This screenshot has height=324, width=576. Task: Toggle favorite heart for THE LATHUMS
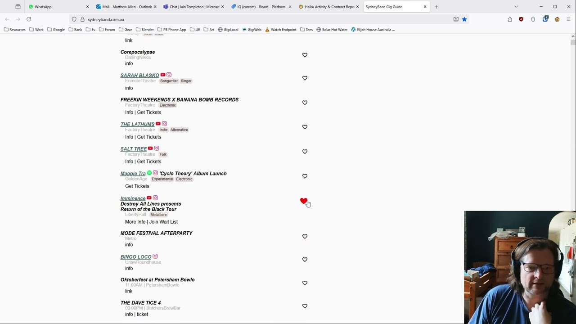(x=305, y=127)
